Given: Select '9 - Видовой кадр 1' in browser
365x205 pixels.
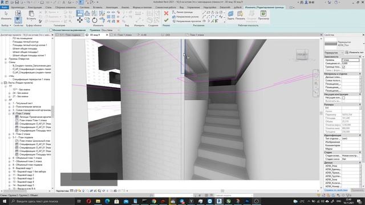Looking at the screenshot, I should tap(22, 169).
